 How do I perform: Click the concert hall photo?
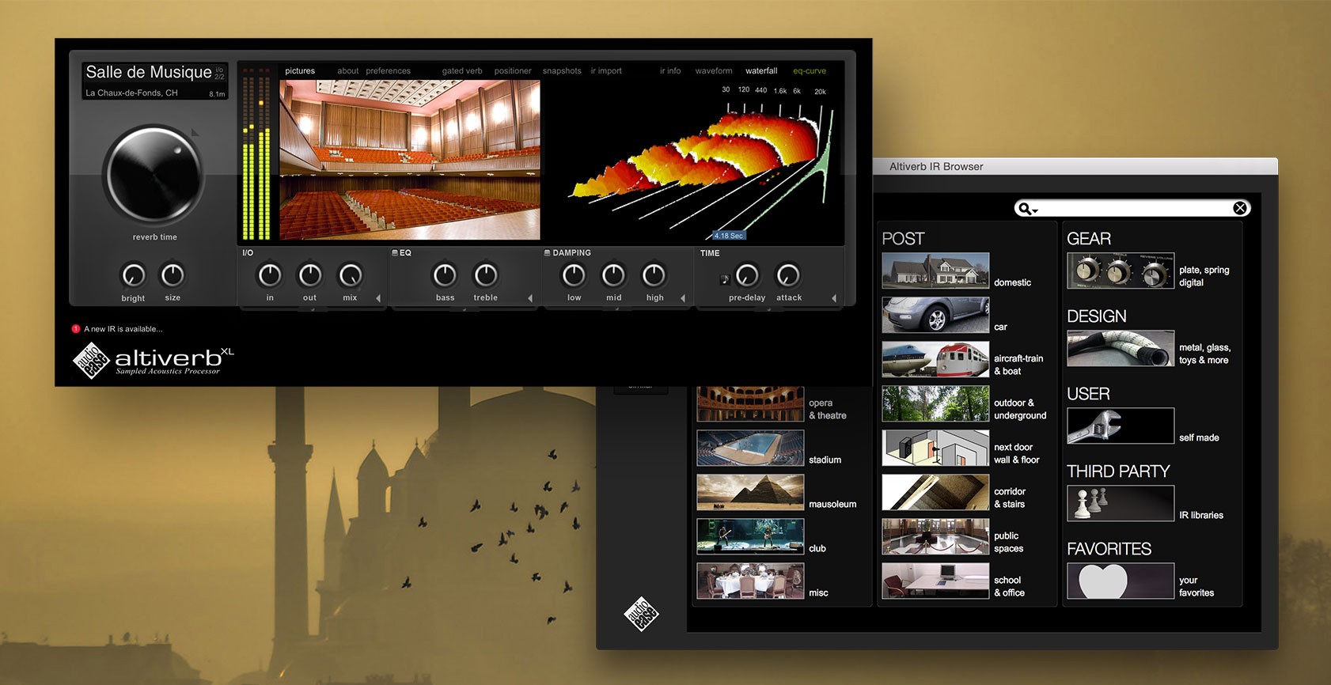410,159
